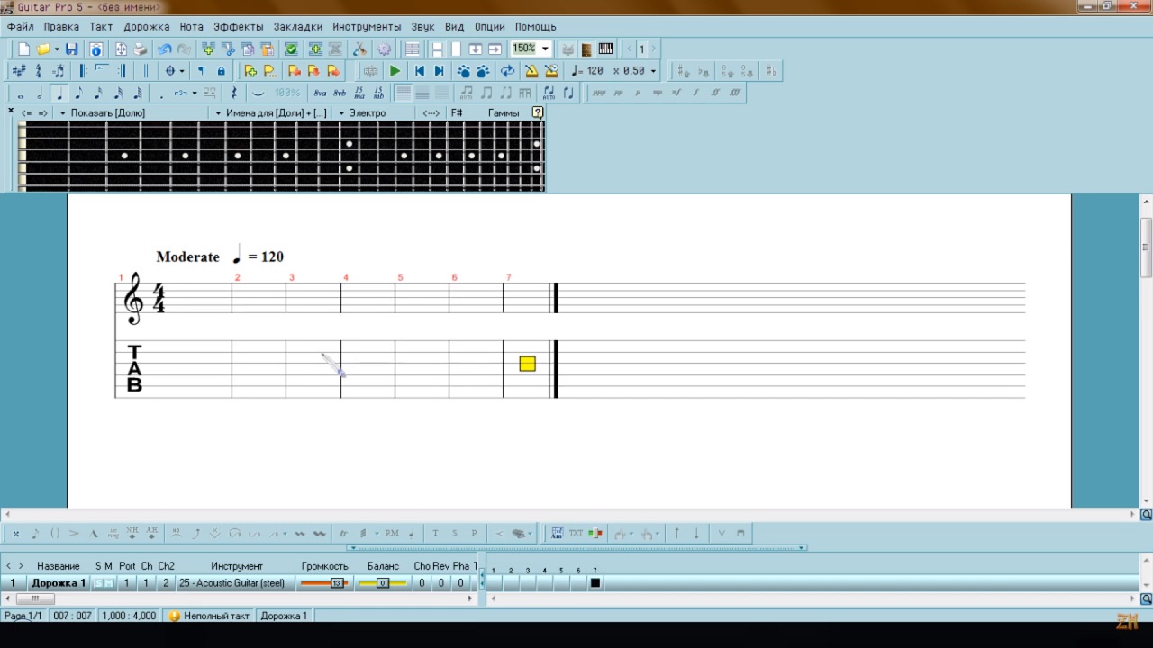Click the chord diagram icon in effects toolbar
Image resolution: width=1153 pixels, height=648 pixels.
[x=557, y=534]
